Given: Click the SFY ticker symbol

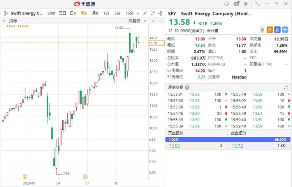Looking at the screenshot, I should pos(172,14).
